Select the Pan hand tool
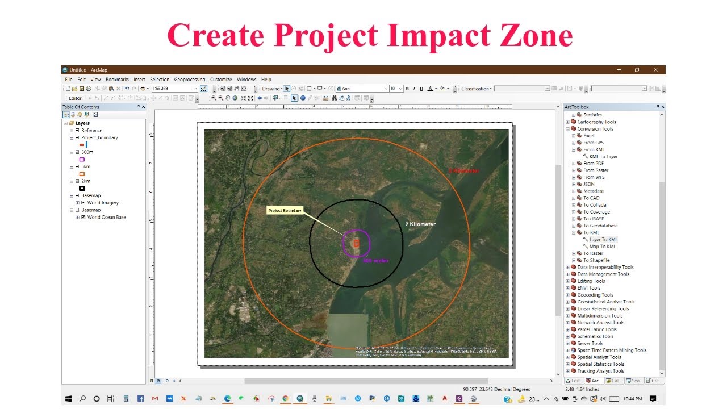 228,98
